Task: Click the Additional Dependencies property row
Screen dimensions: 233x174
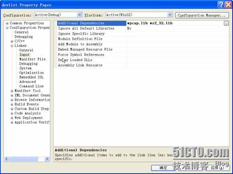Action: point(92,23)
